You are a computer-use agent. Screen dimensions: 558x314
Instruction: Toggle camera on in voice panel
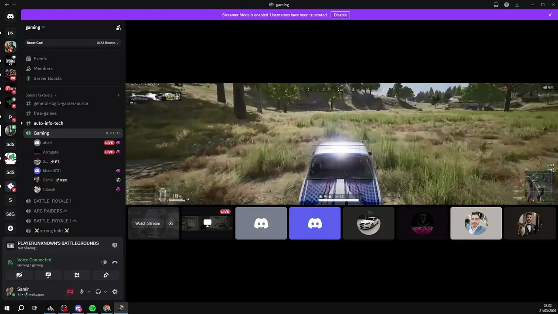(19, 275)
